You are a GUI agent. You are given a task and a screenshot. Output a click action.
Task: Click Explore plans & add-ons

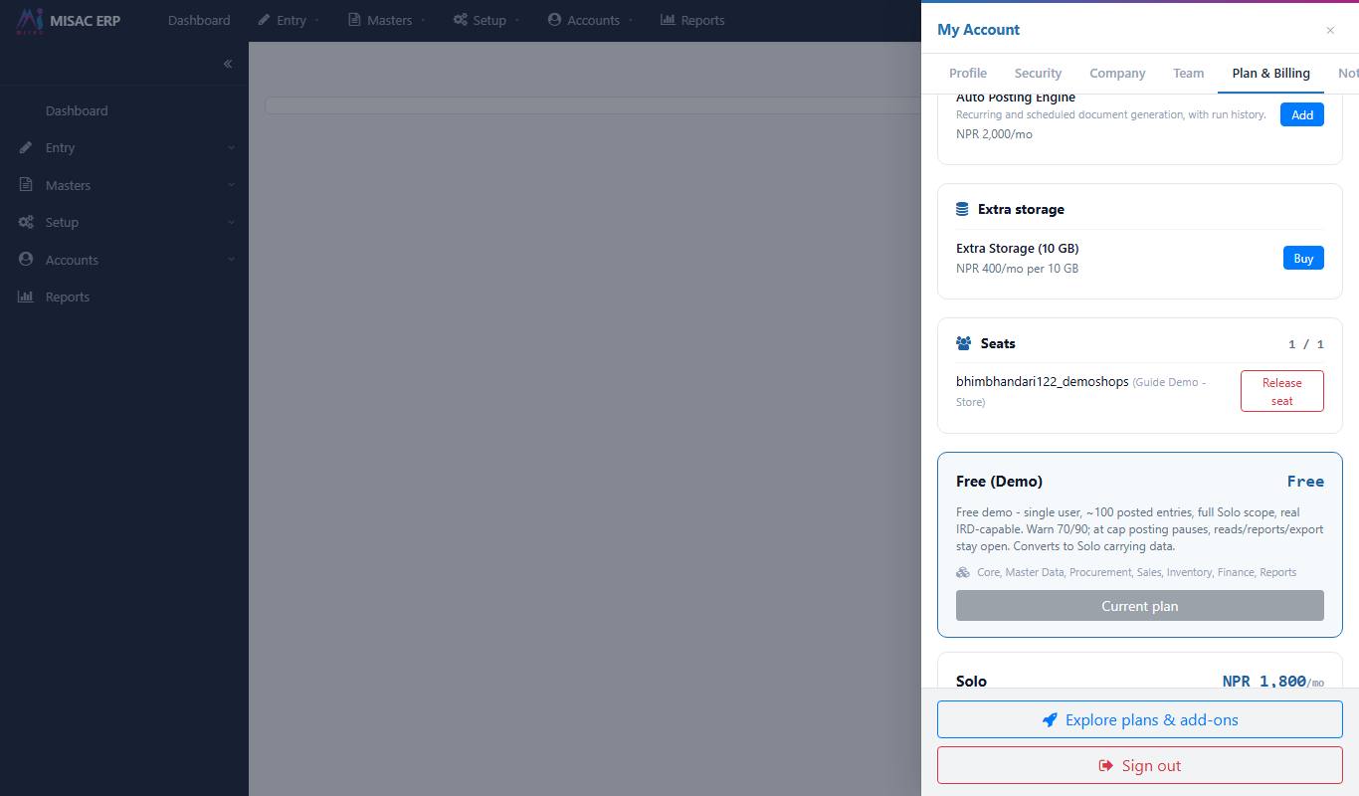tap(1140, 719)
